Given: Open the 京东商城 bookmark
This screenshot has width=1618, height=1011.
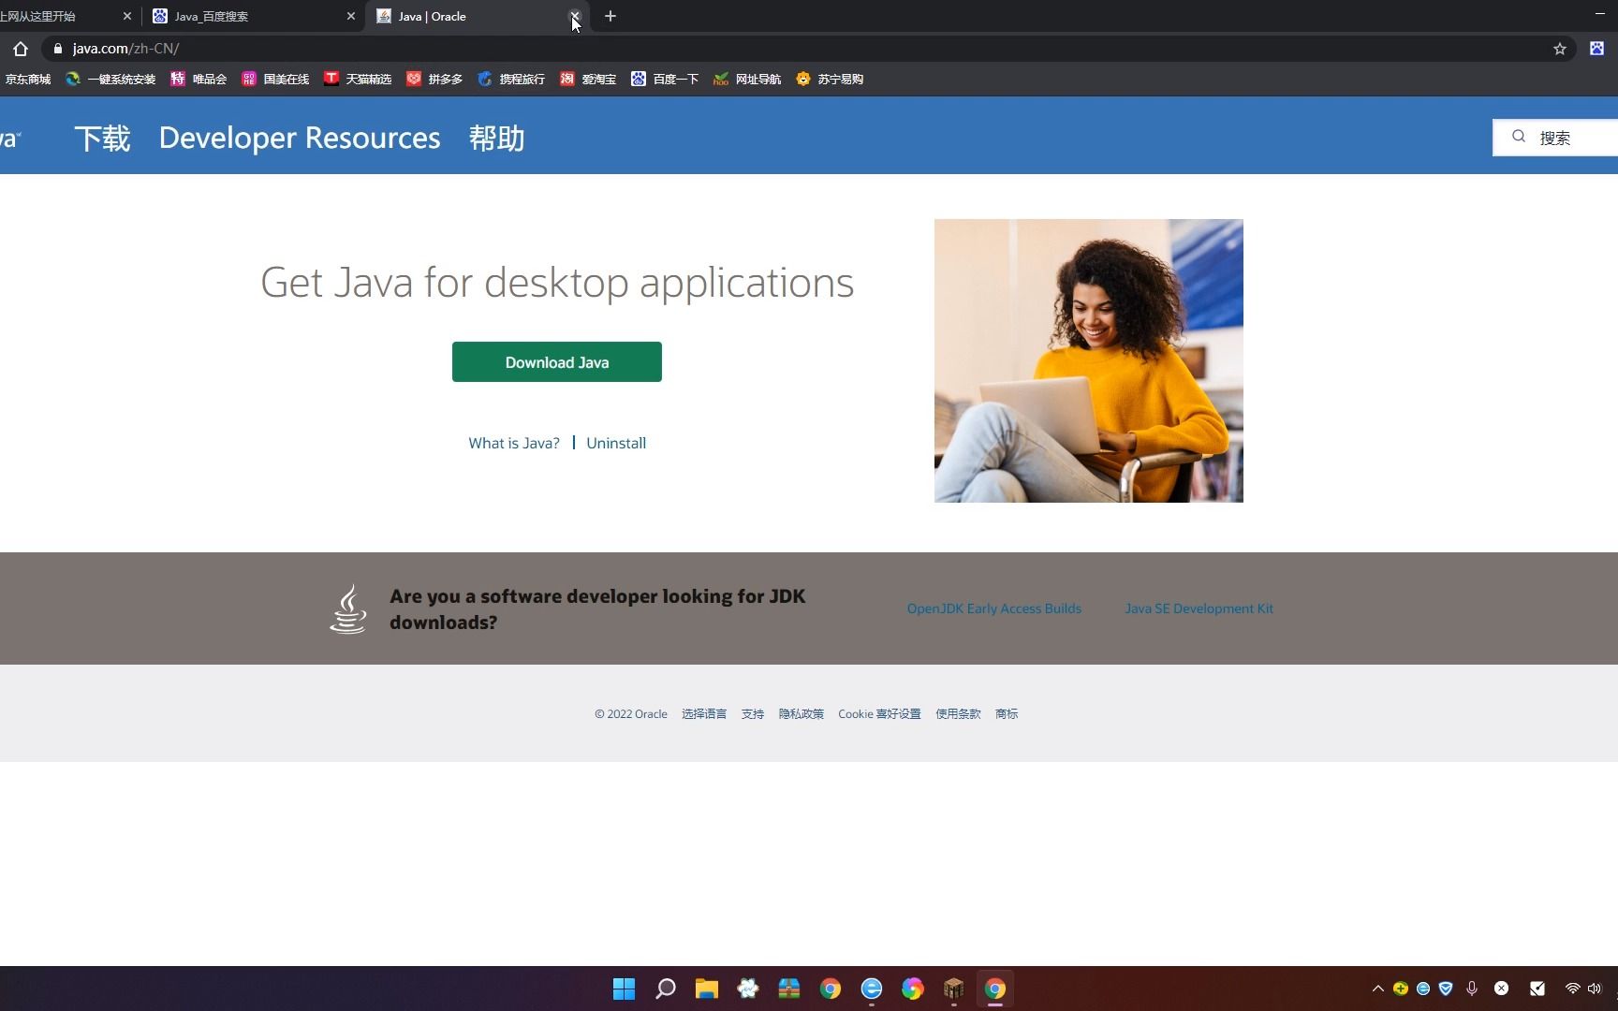Looking at the screenshot, I should [x=27, y=80].
